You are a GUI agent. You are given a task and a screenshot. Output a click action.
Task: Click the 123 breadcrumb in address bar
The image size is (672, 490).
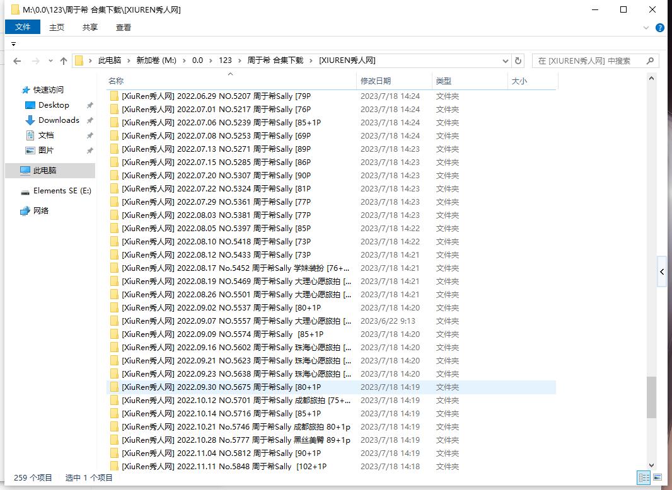click(225, 60)
